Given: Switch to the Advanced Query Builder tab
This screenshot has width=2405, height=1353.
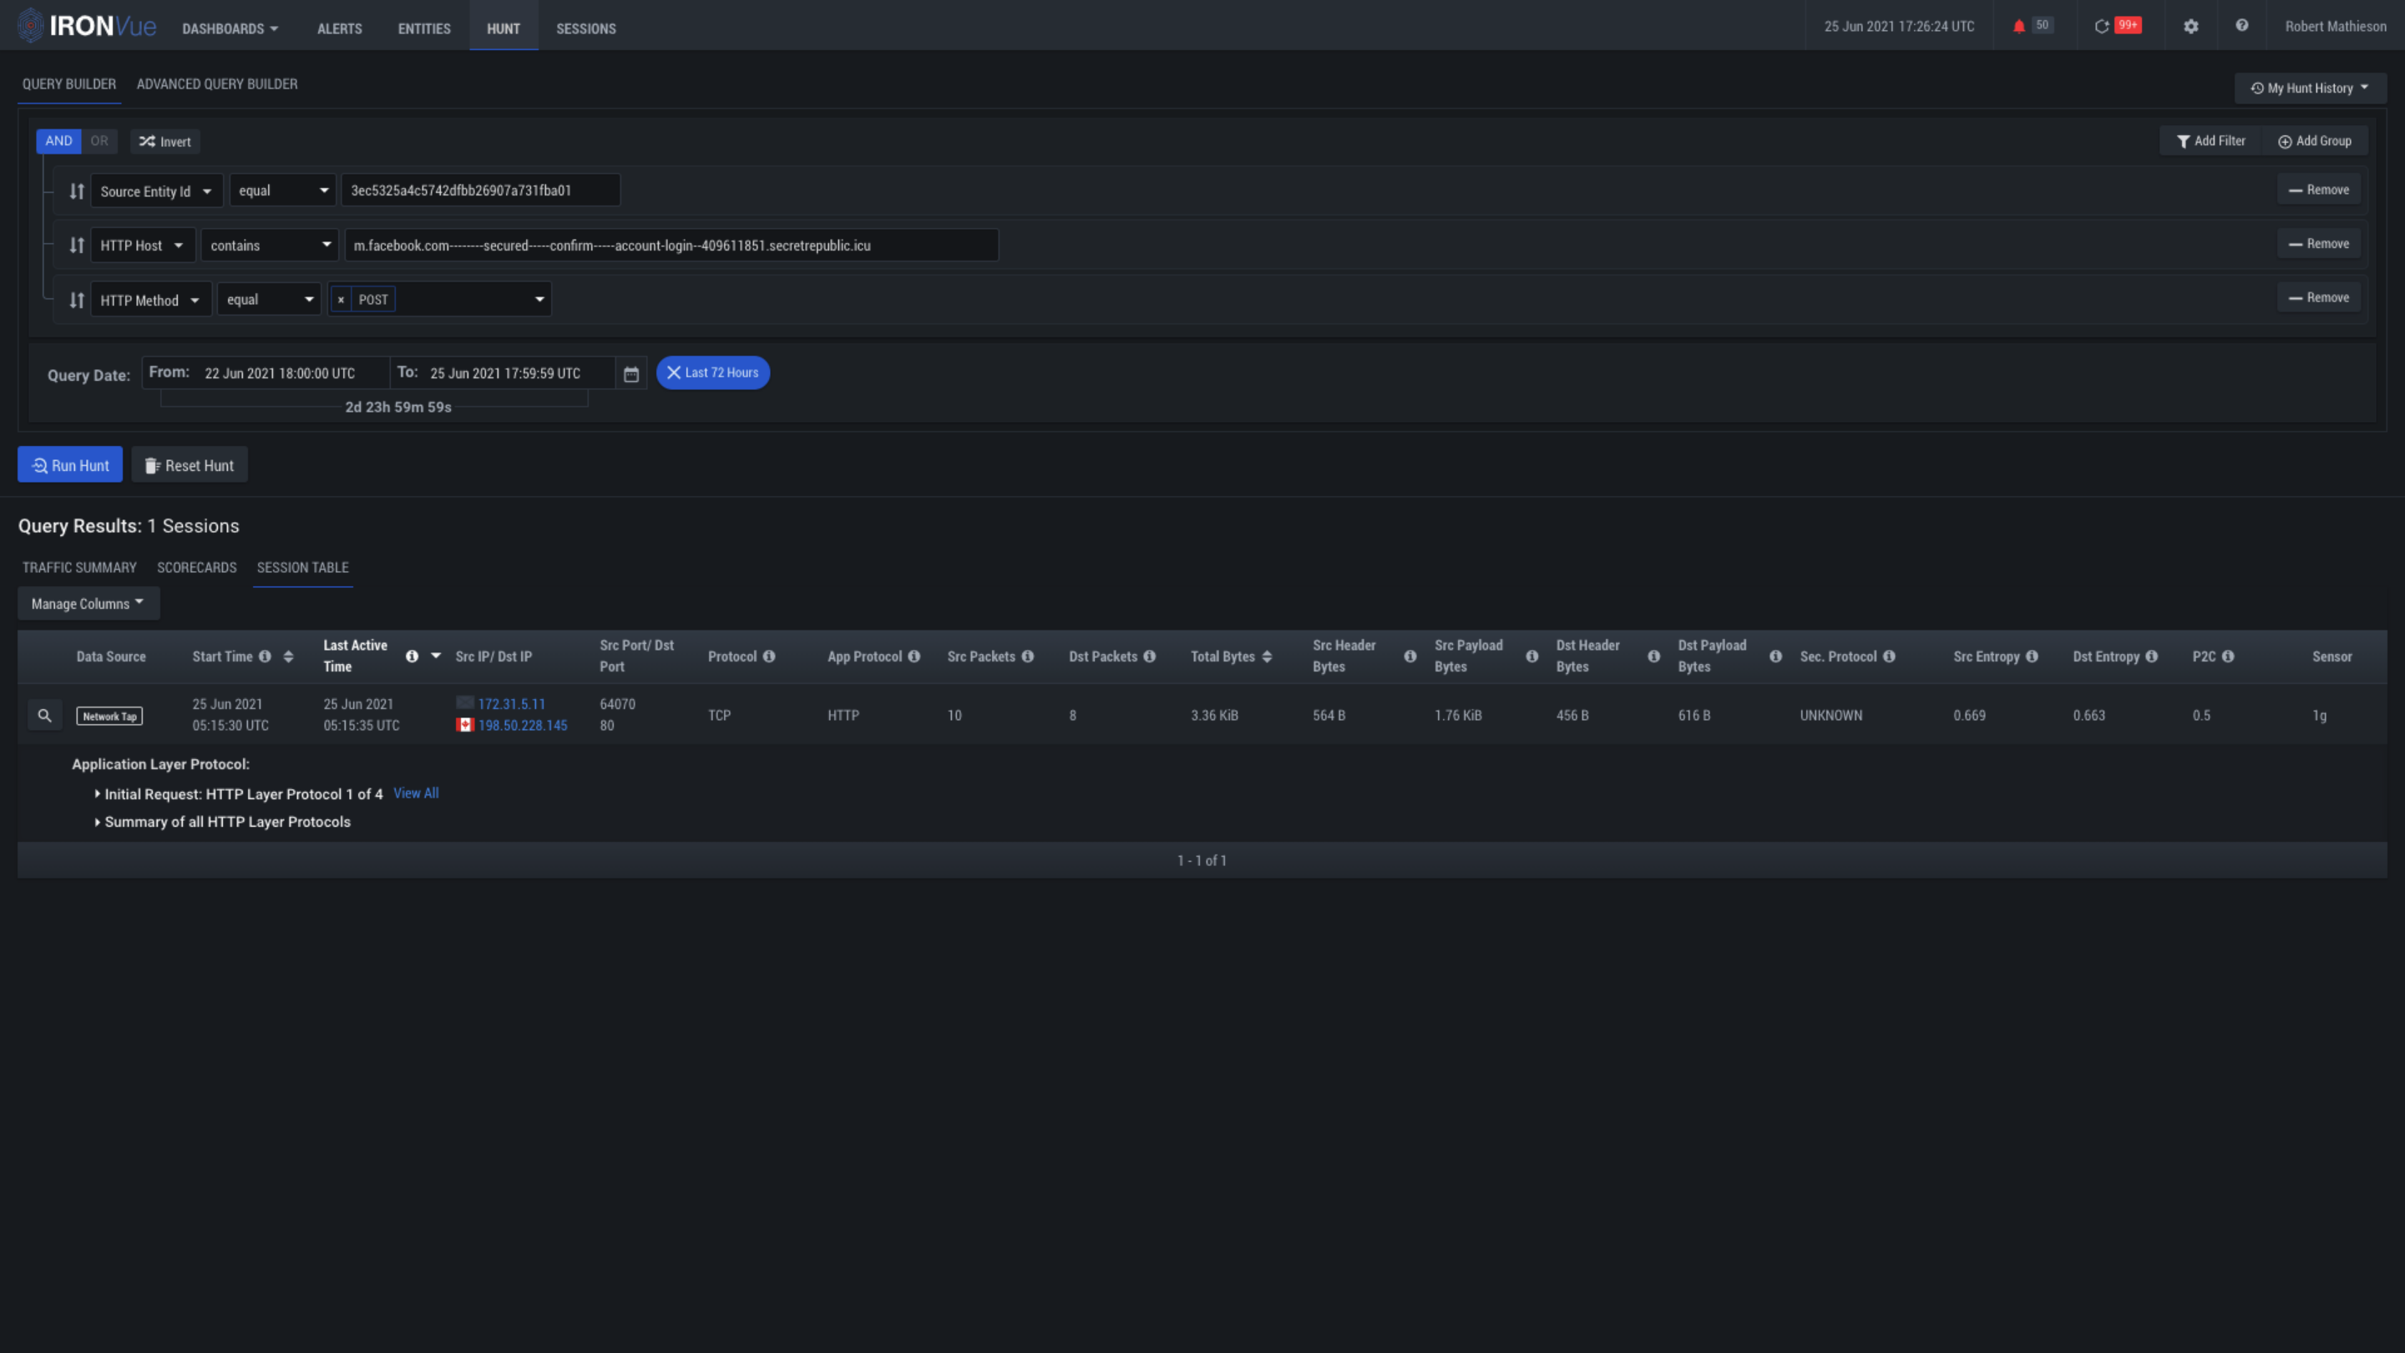Looking at the screenshot, I should [216, 84].
